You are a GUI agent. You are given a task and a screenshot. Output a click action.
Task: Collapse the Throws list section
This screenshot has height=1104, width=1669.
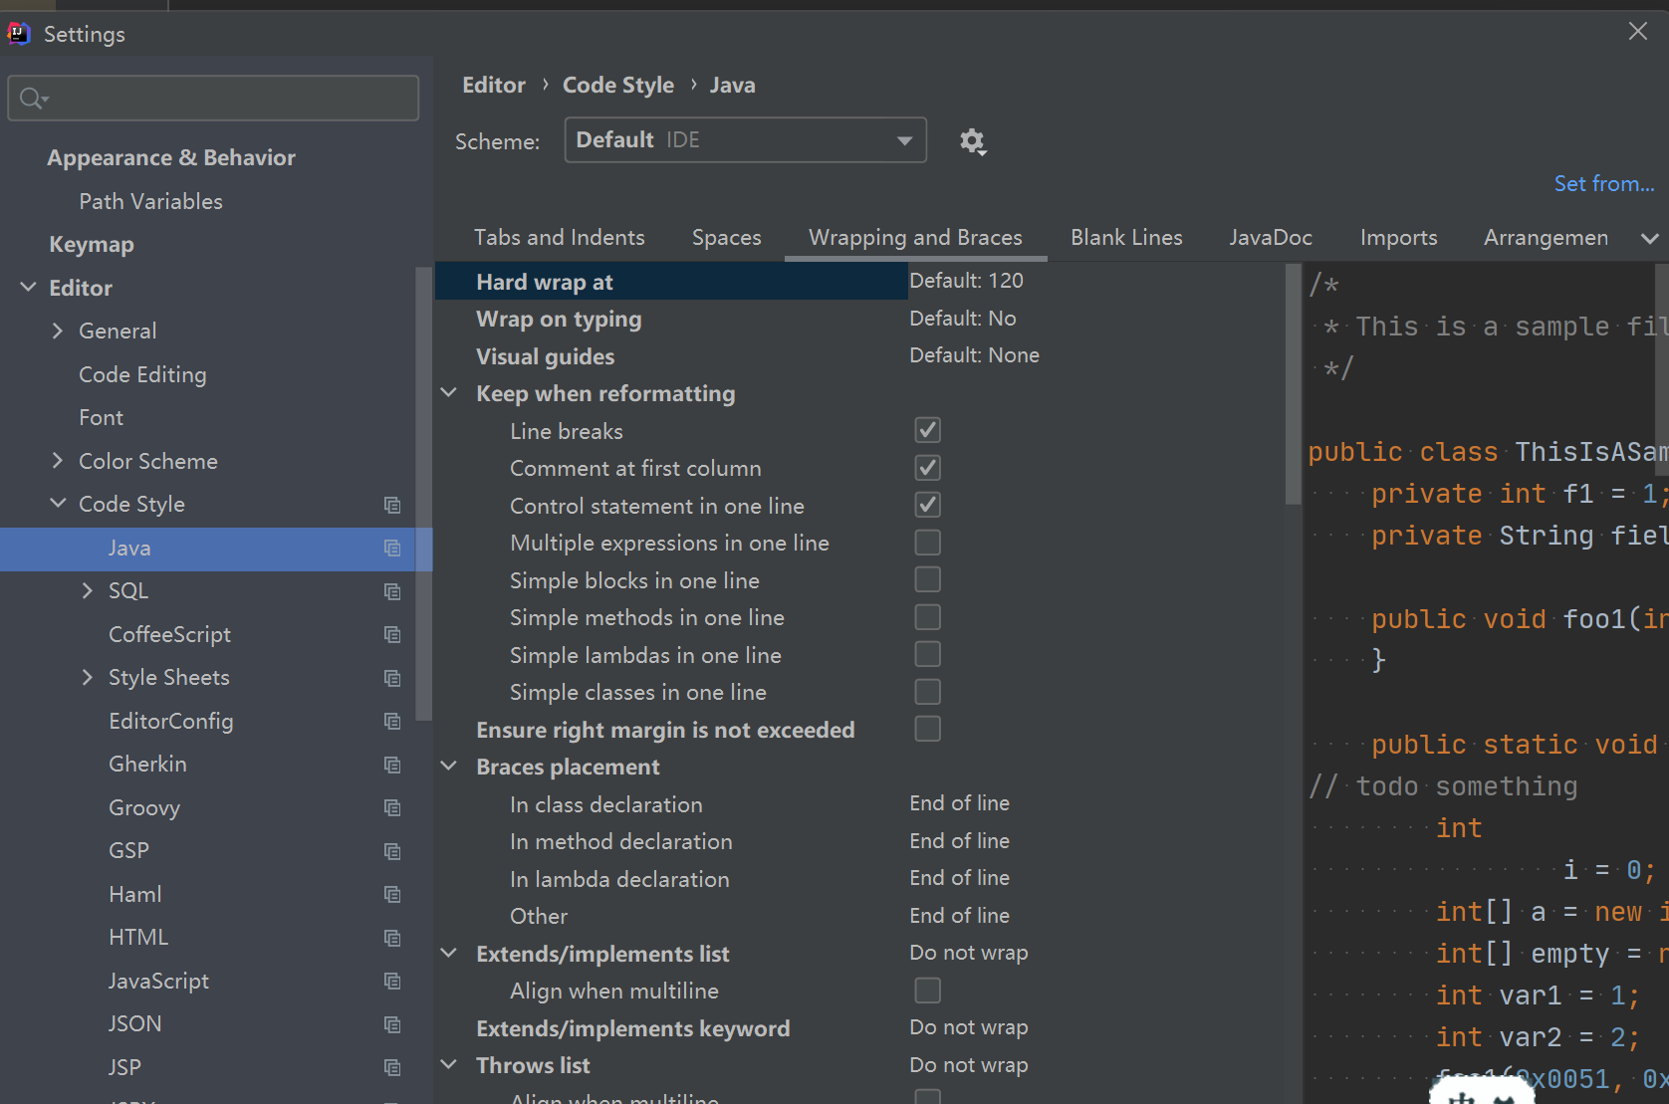tap(449, 1065)
